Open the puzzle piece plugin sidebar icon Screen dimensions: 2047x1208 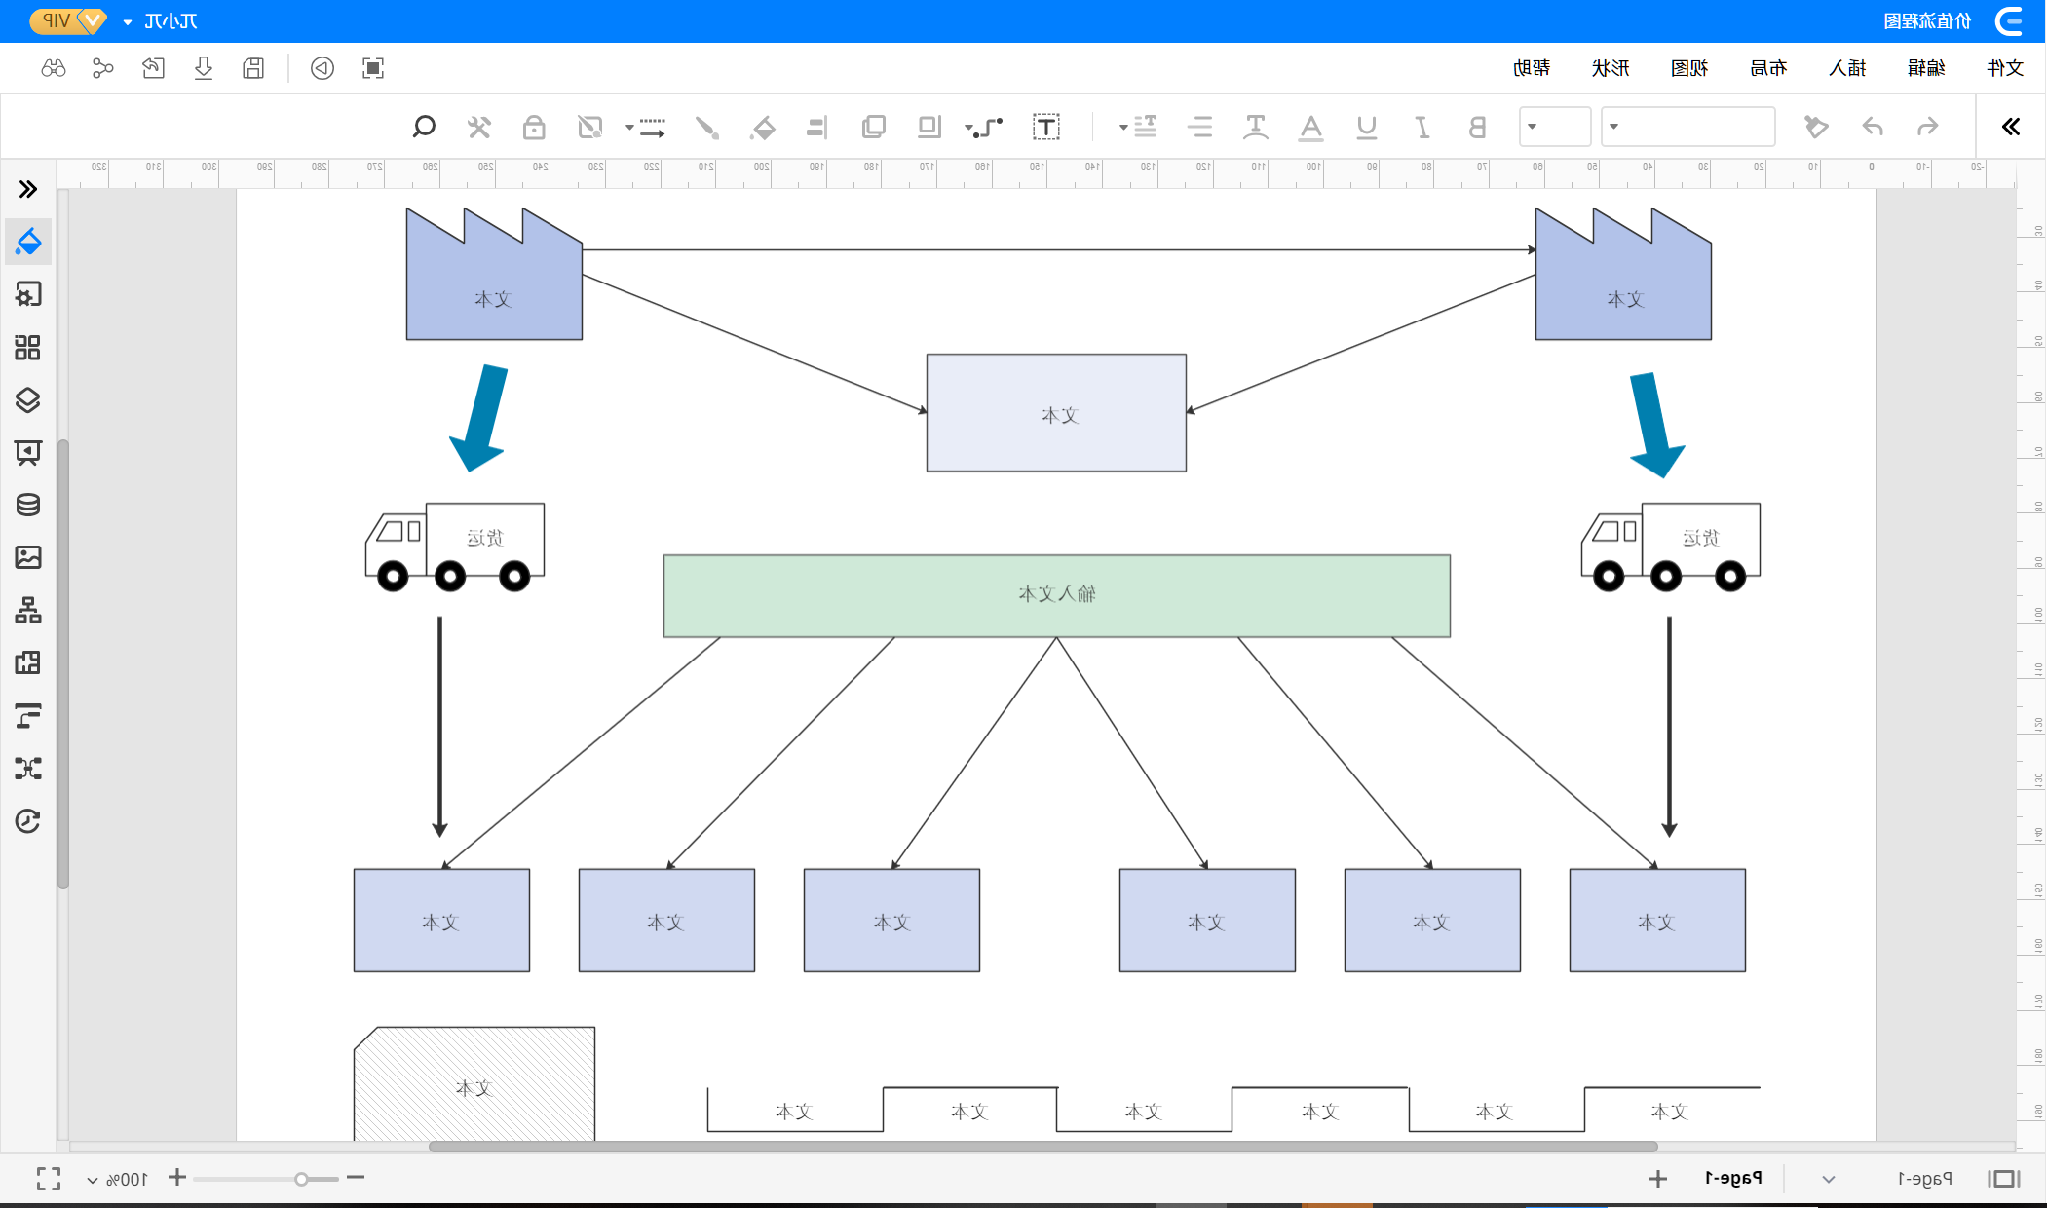pyautogui.click(x=28, y=662)
